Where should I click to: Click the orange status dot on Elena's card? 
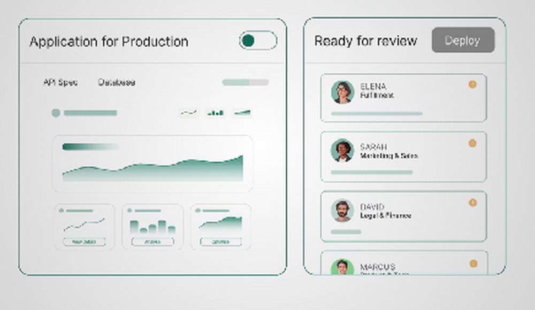point(471,84)
